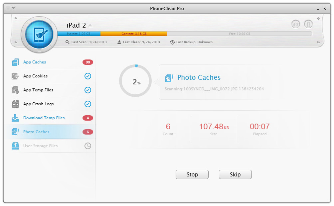Click the refresh device icon at top right
Screen dimensions: 334x206
[296, 24]
